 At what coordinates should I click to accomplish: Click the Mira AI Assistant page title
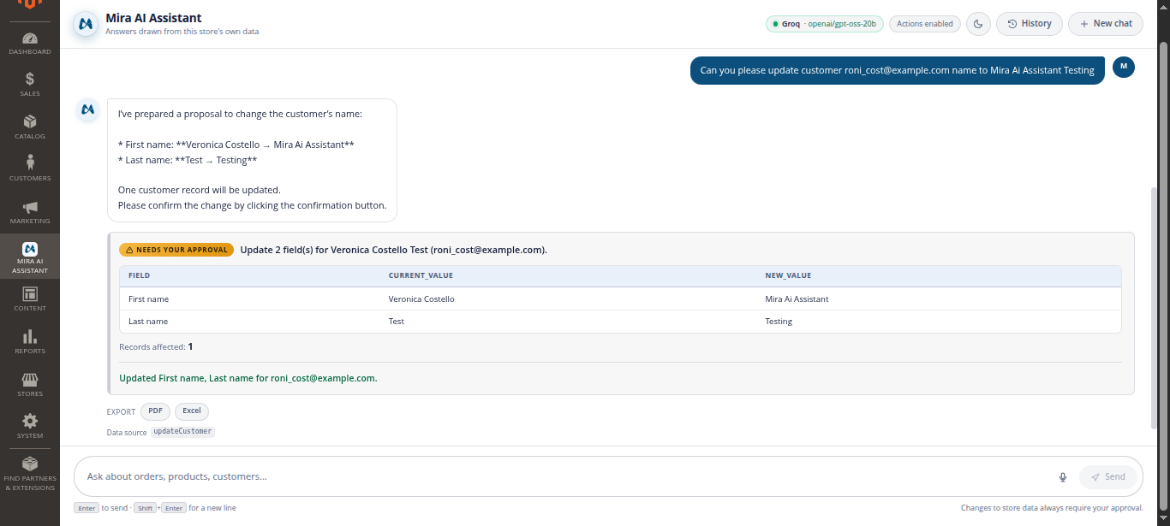[154, 18]
